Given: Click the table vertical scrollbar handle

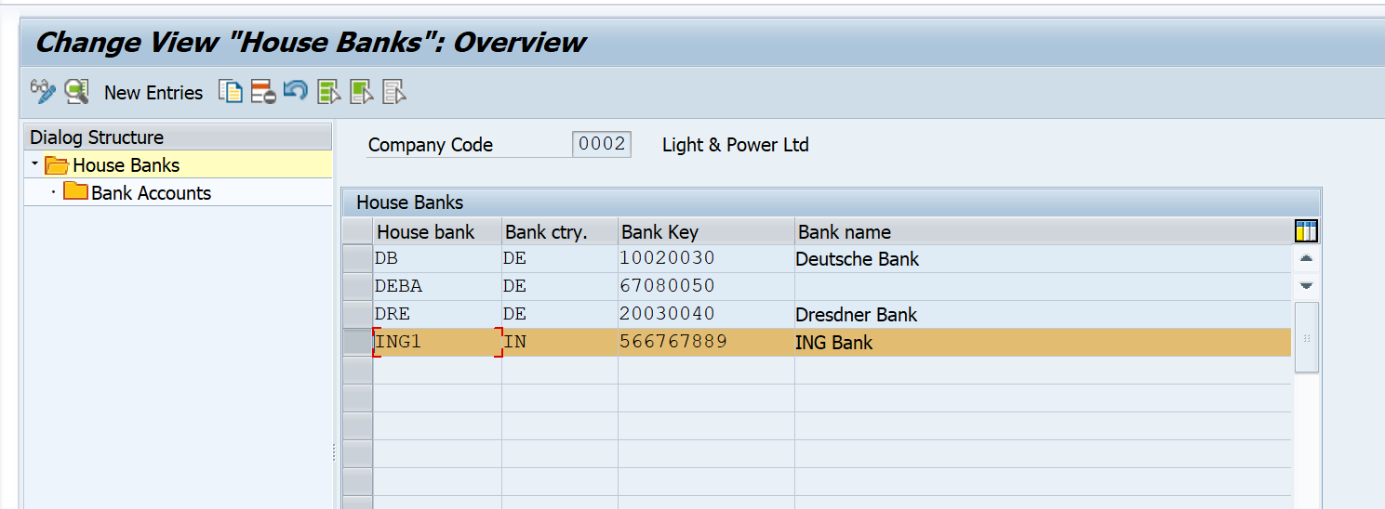Looking at the screenshot, I should [1306, 337].
